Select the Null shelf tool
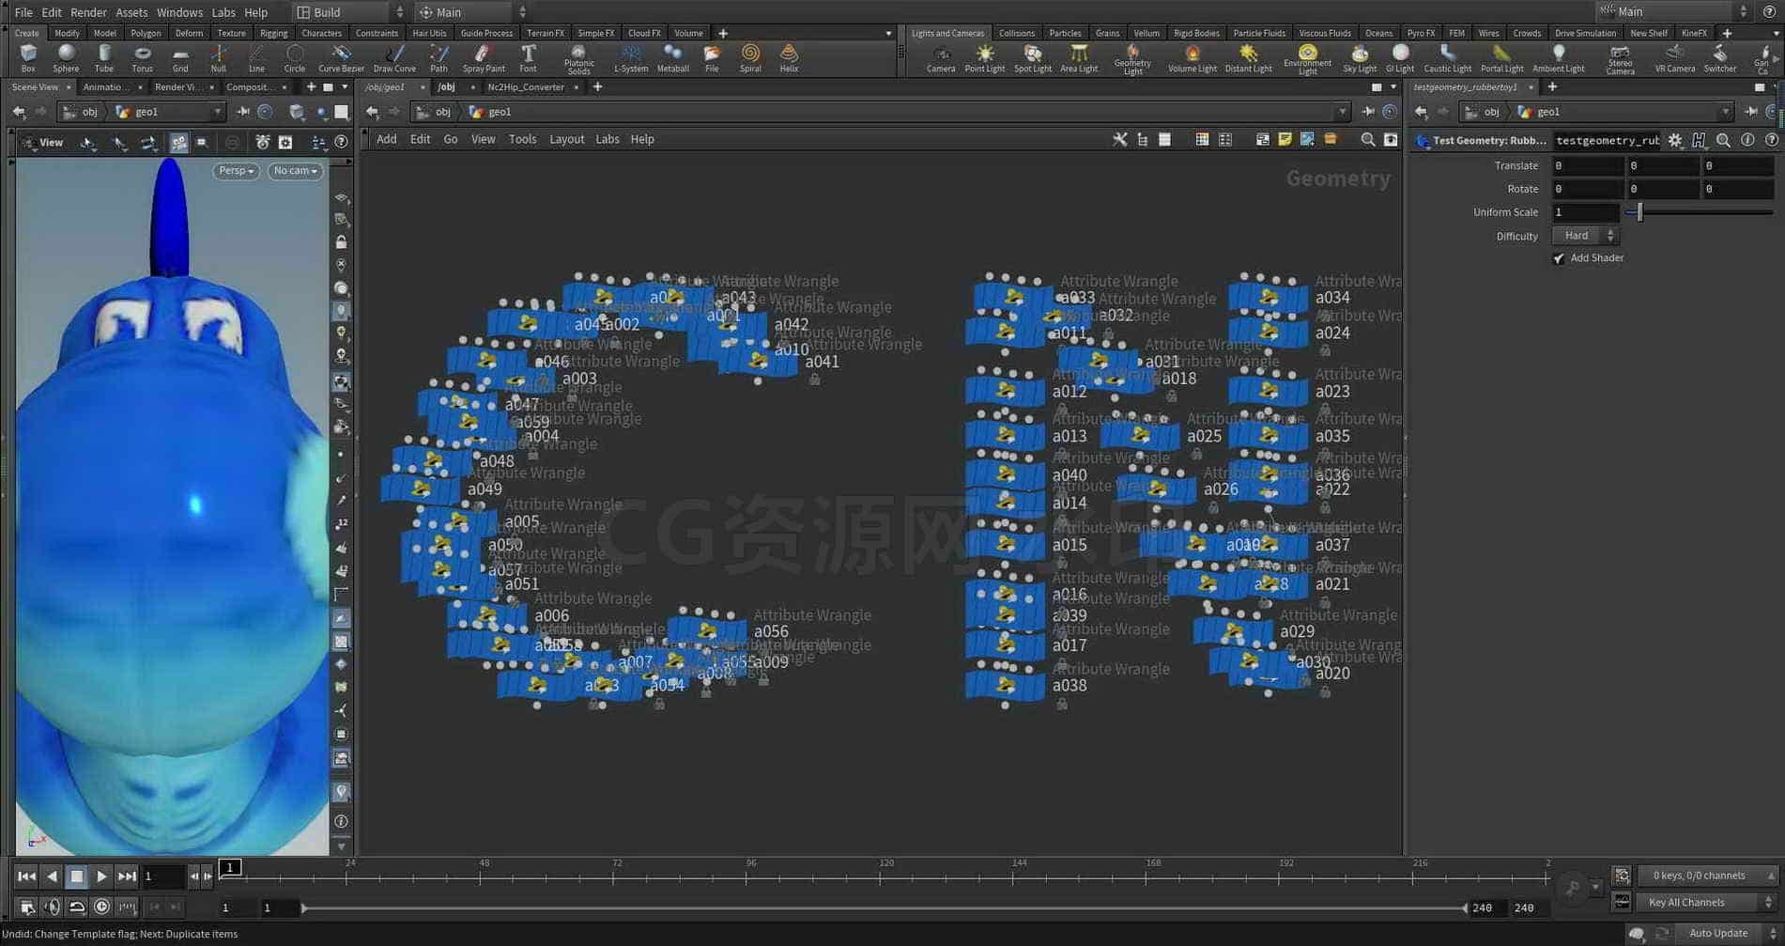This screenshot has width=1785, height=946. pos(218,57)
